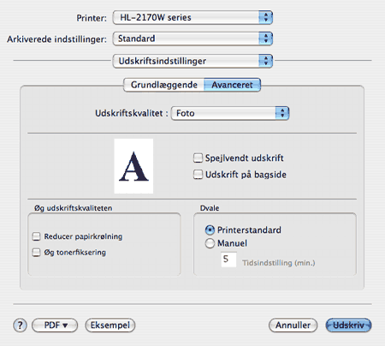385x346 pixels.
Task: Click the Tidsindstilling minutes input field
Action: 228,259
